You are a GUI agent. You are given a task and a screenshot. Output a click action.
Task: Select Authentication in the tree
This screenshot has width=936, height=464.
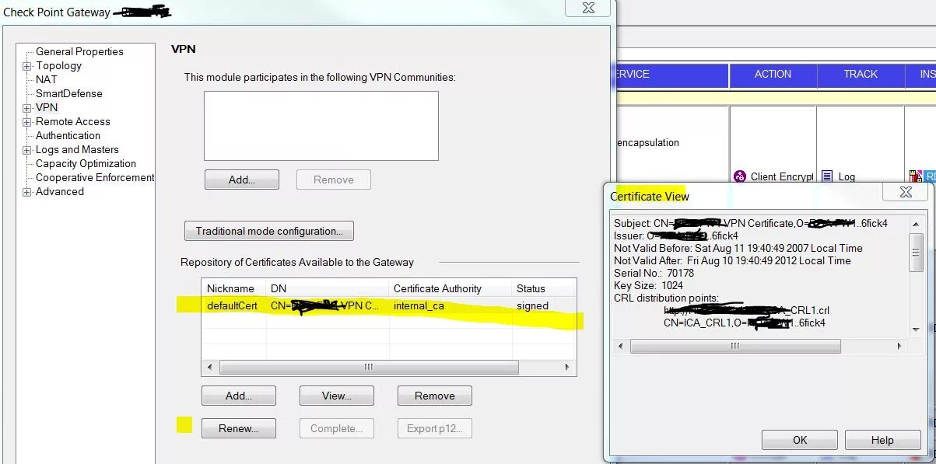(x=68, y=135)
